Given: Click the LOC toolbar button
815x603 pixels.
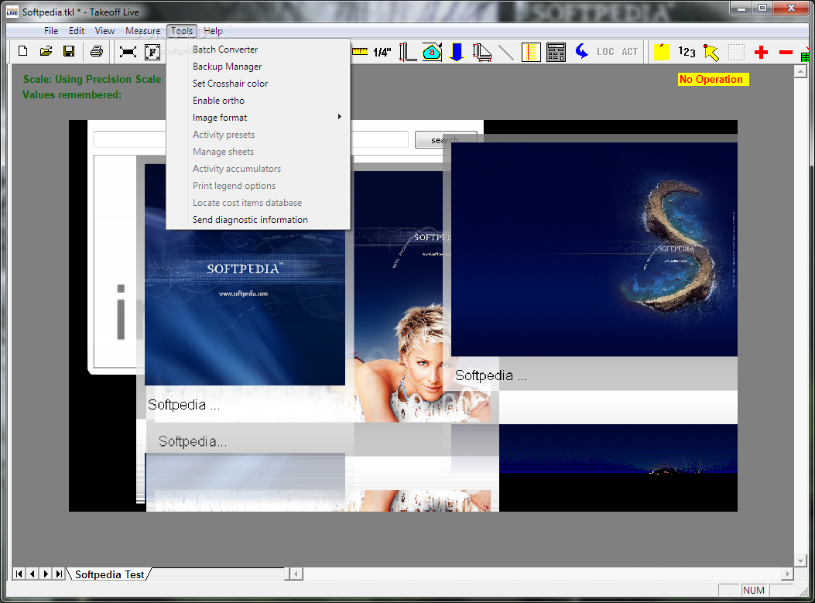Looking at the screenshot, I should click(x=605, y=51).
